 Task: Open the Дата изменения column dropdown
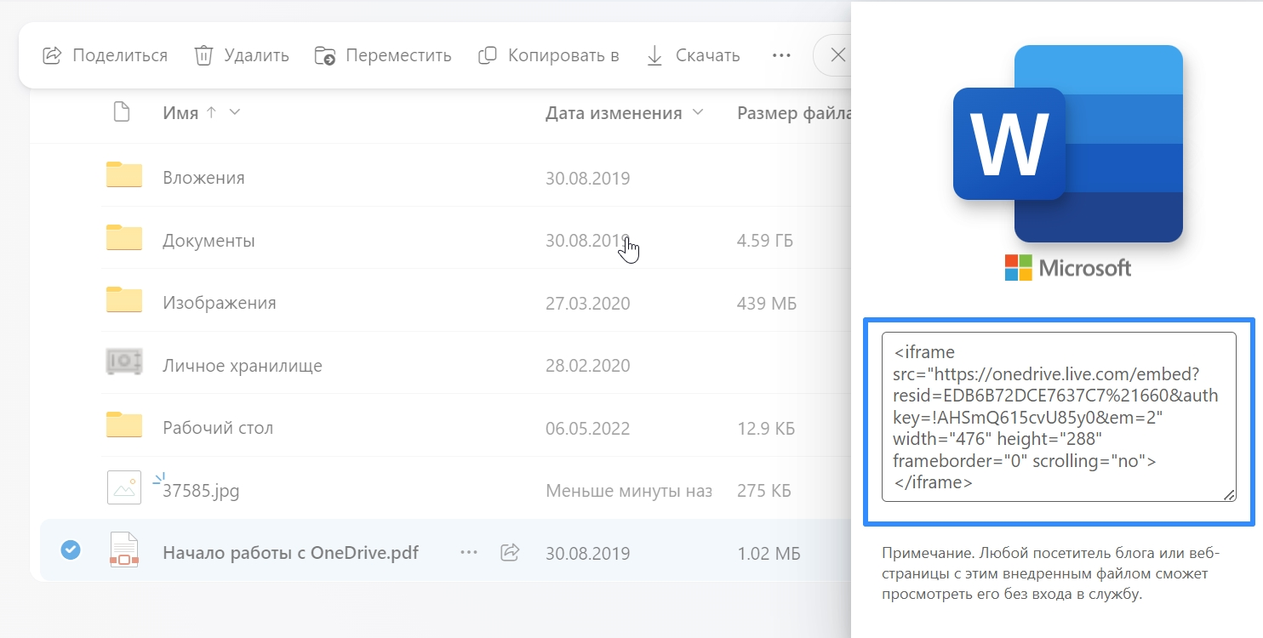click(x=698, y=113)
